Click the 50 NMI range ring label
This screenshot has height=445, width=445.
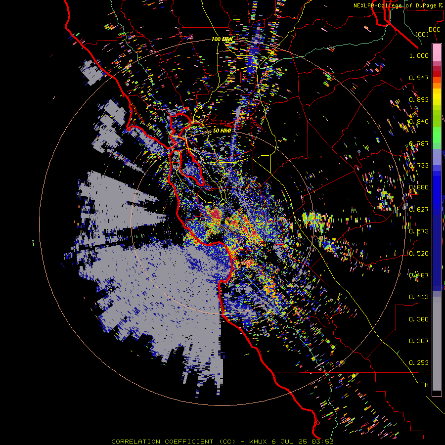point(222,131)
